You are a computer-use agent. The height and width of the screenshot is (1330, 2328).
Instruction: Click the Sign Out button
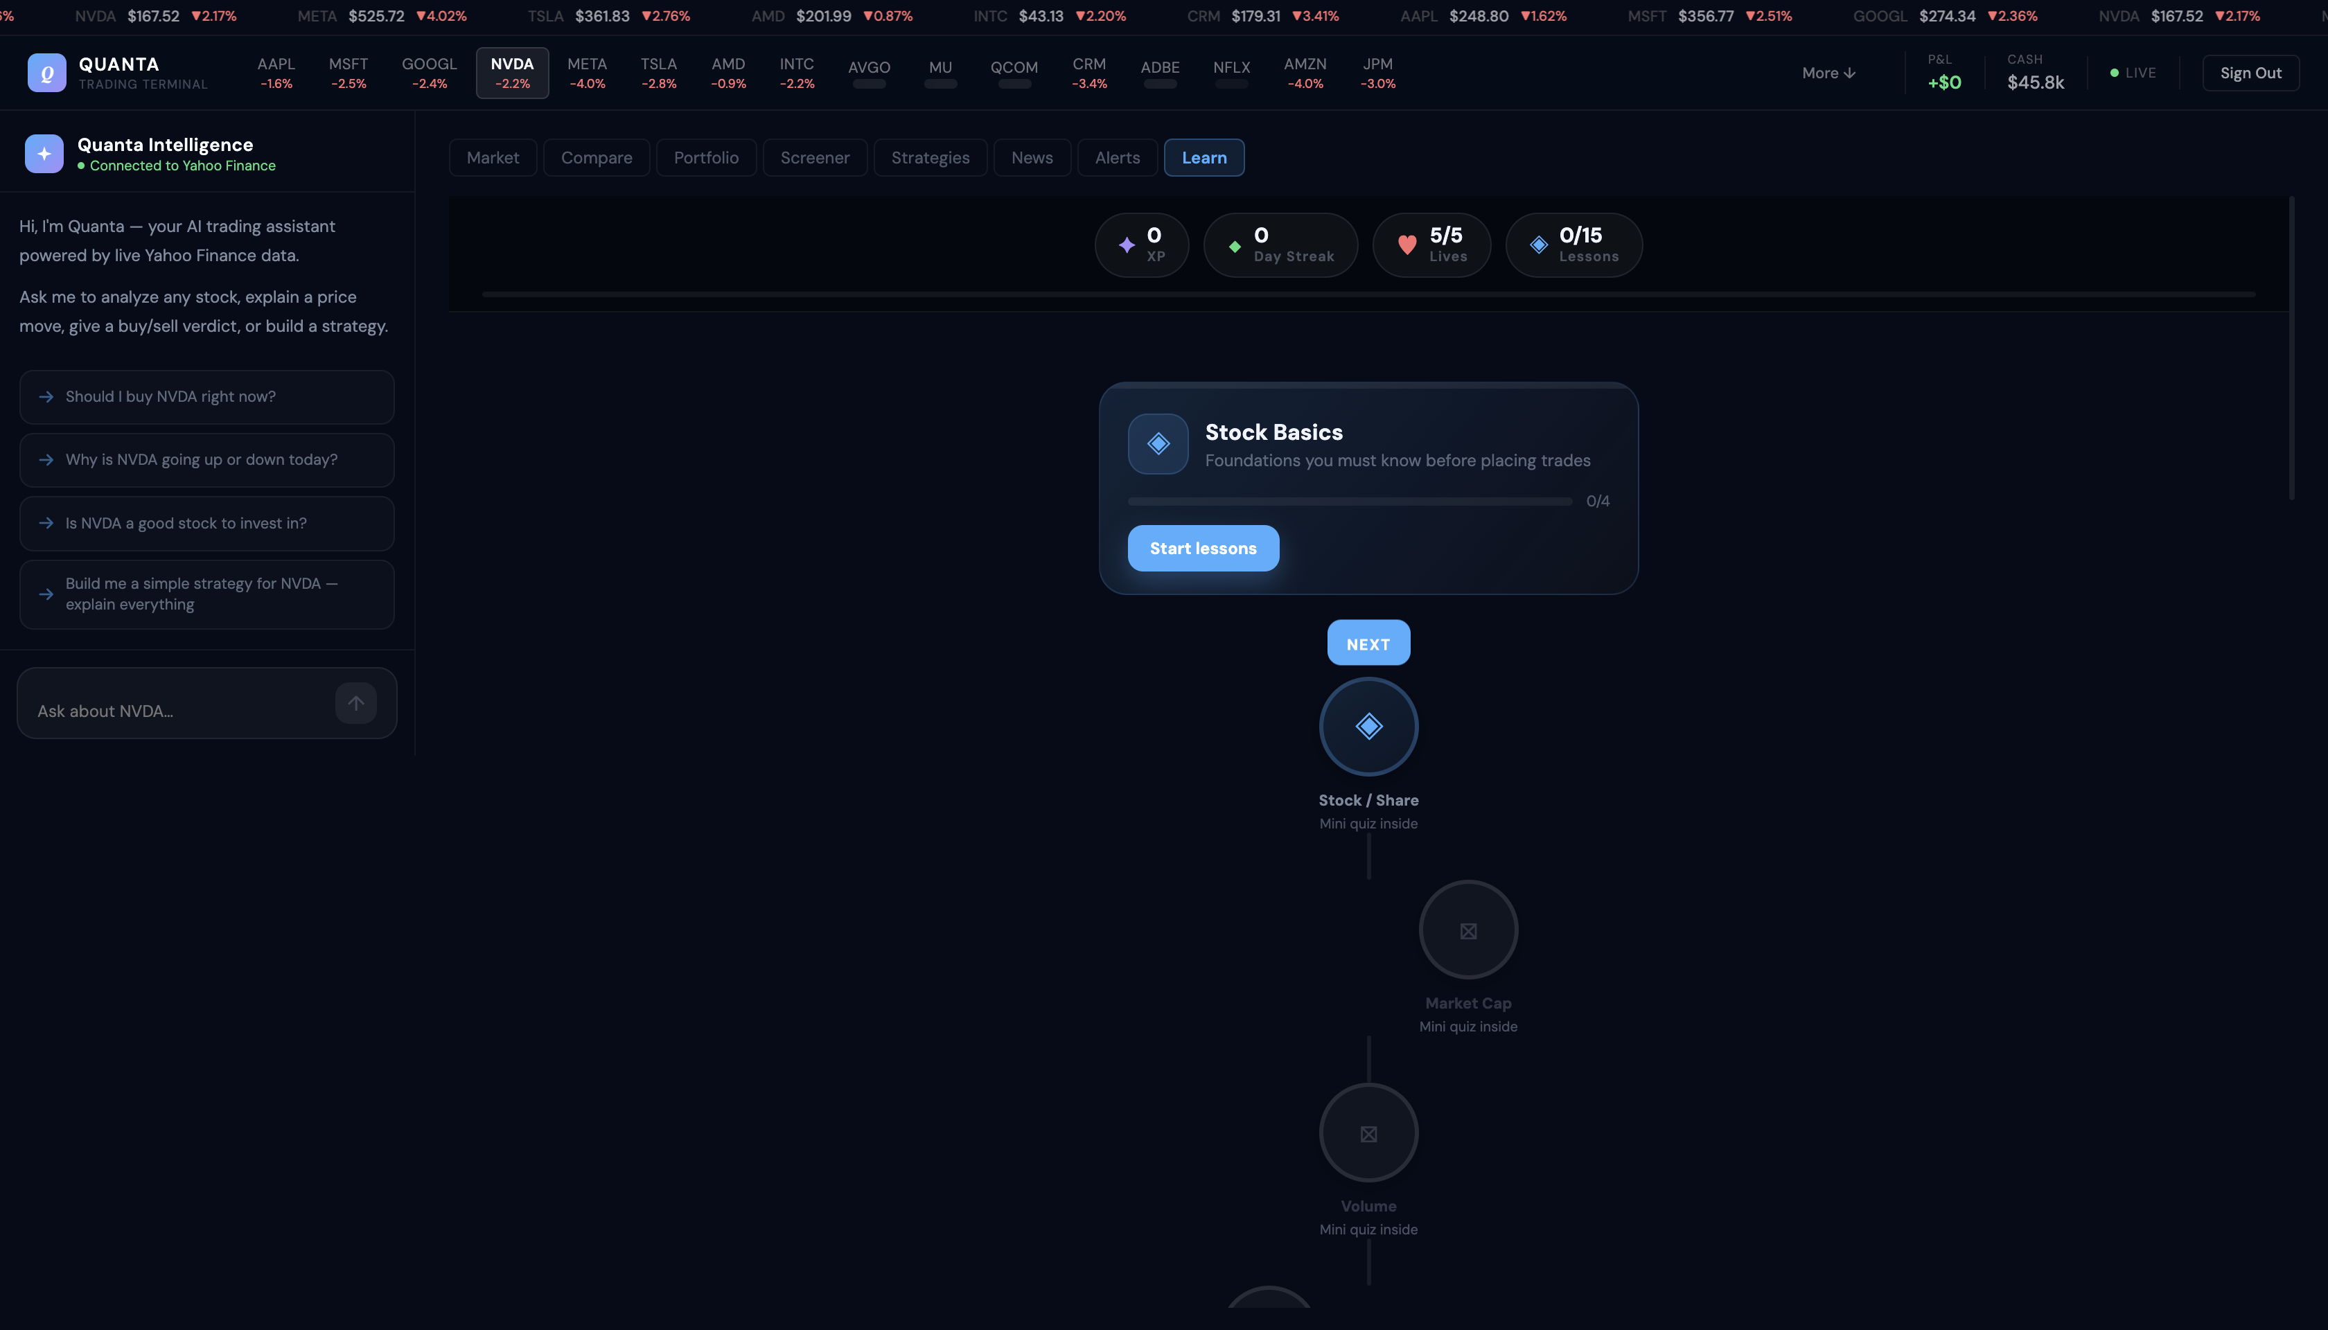[2250, 73]
